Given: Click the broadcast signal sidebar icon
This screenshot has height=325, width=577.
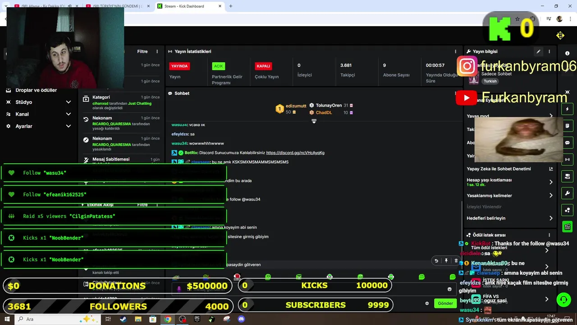Looking at the screenshot, I should [568, 159].
